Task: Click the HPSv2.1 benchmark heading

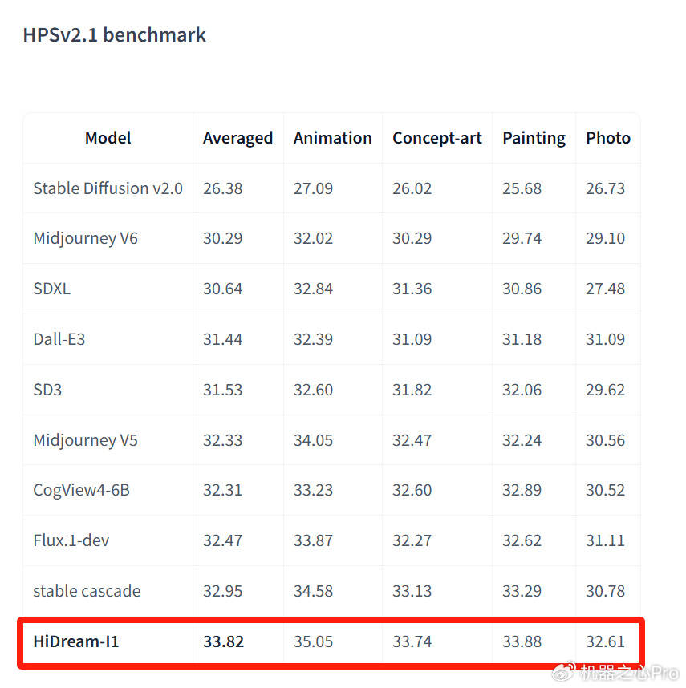Action: (x=115, y=35)
